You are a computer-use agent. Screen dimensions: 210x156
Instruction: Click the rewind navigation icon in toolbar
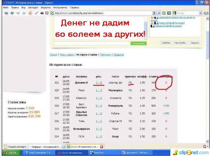pos(6,13)
